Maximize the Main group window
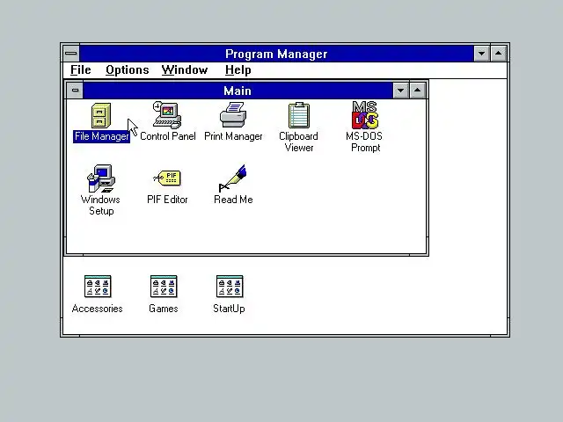563x422 pixels. pyautogui.click(x=417, y=91)
